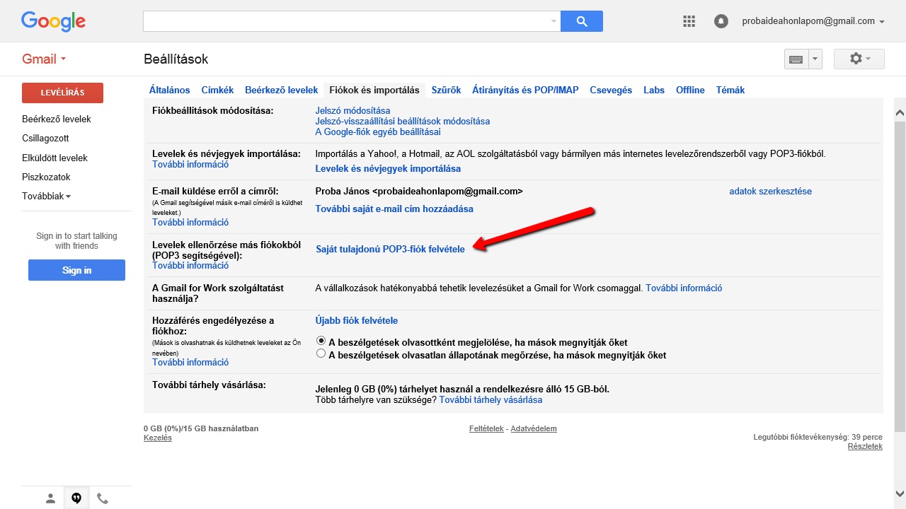Image resolution: width=906 pixels, height=509 pixels.
Task: Open Beérkező levelek in sidebar
Action: click(x=57, y=119)
